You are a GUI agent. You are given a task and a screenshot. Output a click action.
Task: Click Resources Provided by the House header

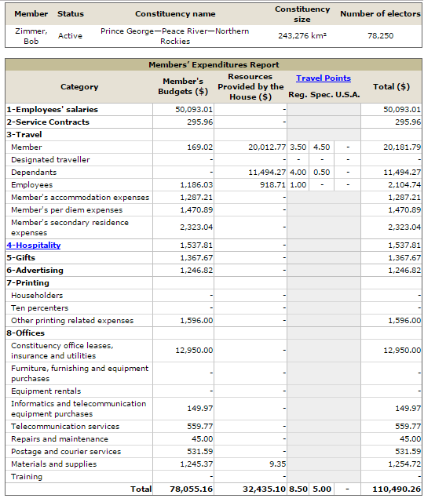250,87
